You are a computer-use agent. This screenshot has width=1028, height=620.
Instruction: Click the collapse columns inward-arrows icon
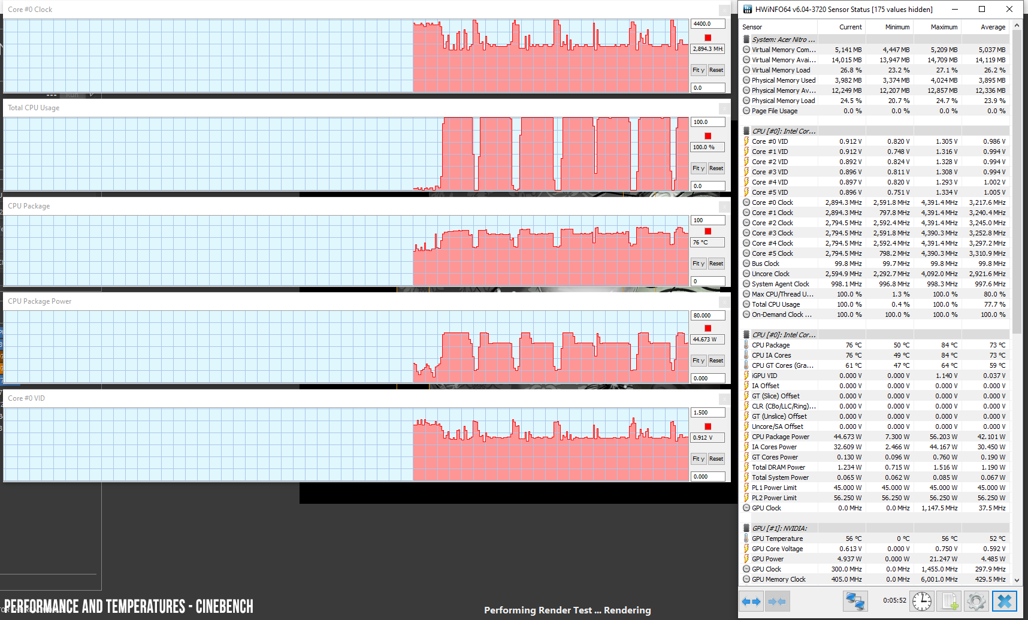pyautogui.click(x=777, y=601)
